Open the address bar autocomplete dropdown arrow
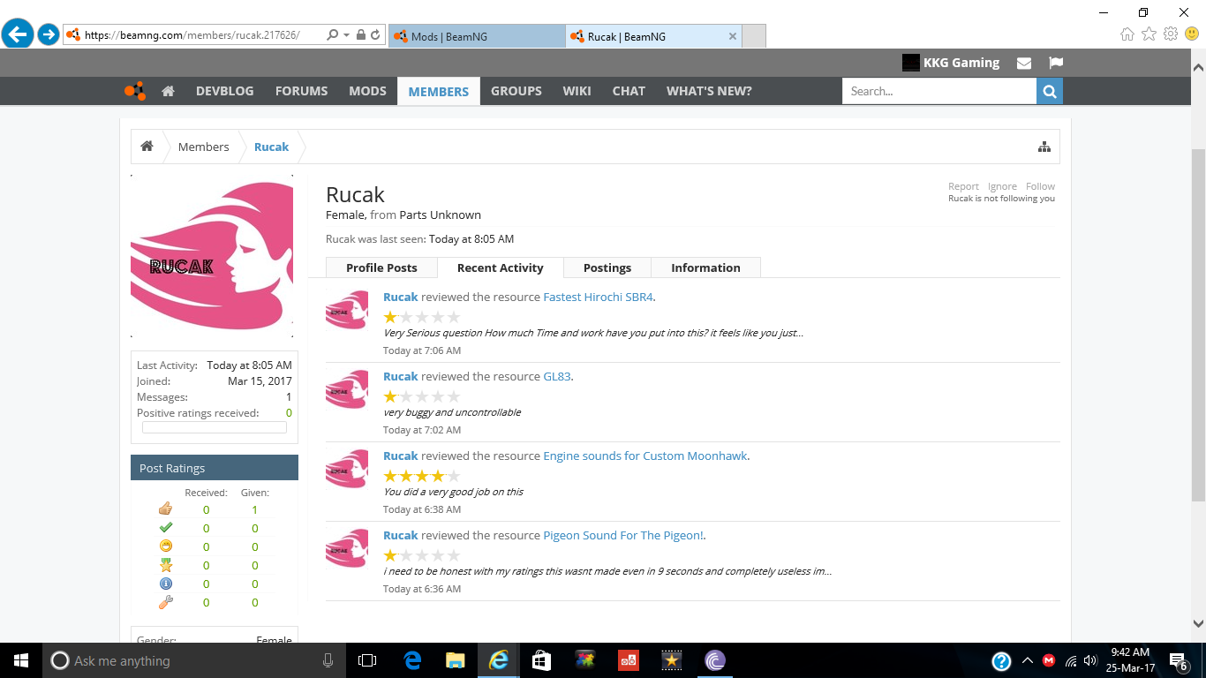 click(345, 35)
